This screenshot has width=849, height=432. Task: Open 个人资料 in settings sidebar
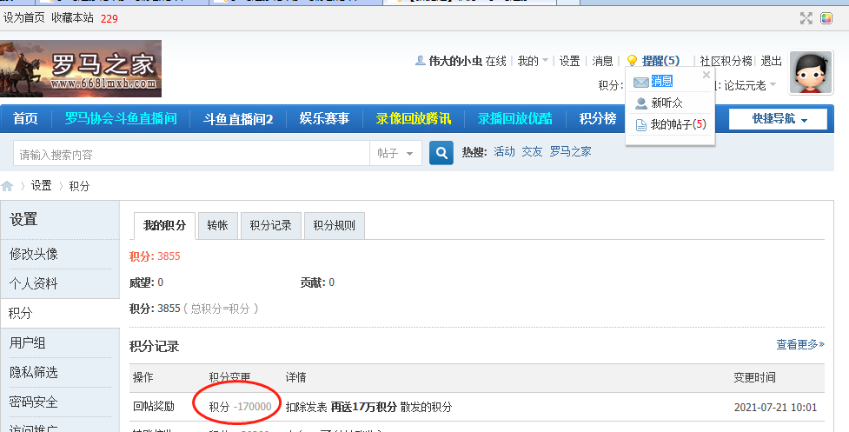34,283
